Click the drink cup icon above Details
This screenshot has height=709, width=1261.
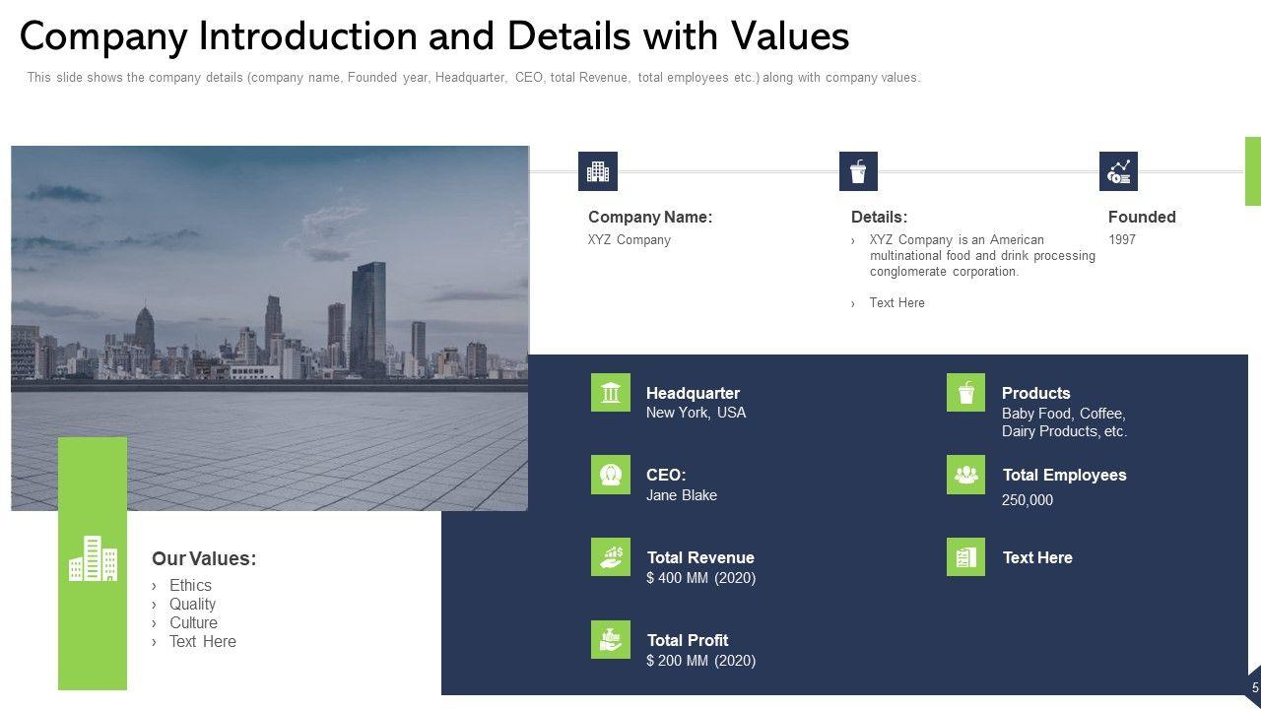coord(858,171)
